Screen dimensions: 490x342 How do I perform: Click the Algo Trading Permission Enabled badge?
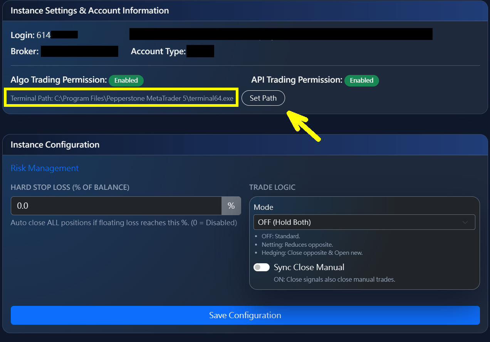point(126,80)
